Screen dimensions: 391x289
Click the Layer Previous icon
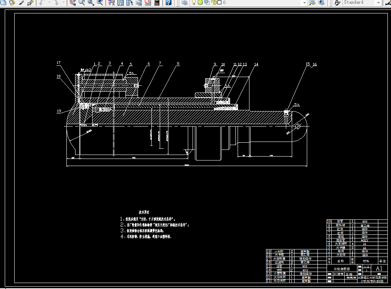321,2
